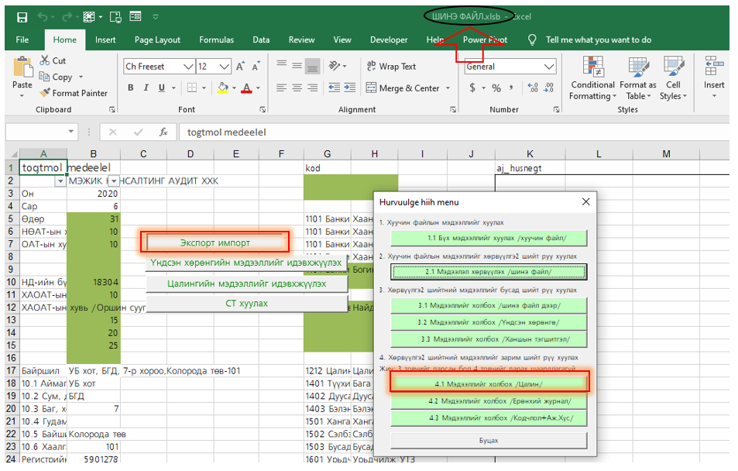The image size is (738, 471).
Task: Click the Insert function fx icon
Action: click(x=163, y=132)
